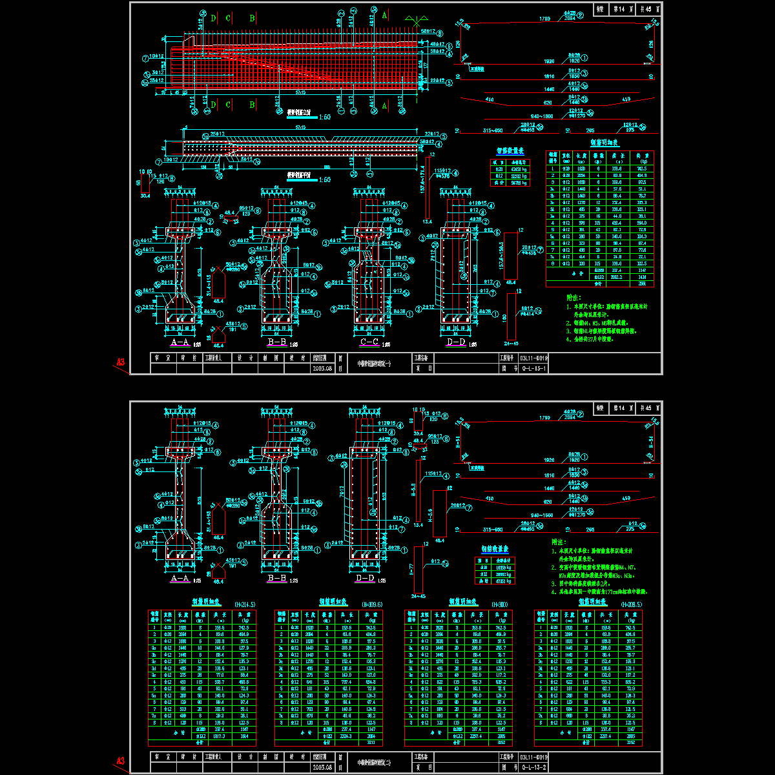Click the green 附注 notes heading on lower sheet
The width and height of the screenshot is (775, 775).
(x=558, y=542)
